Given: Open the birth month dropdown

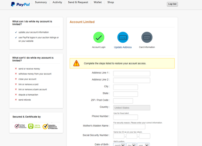Looking at the screenshot, I should pyautogui.click(x=120, y=144).
